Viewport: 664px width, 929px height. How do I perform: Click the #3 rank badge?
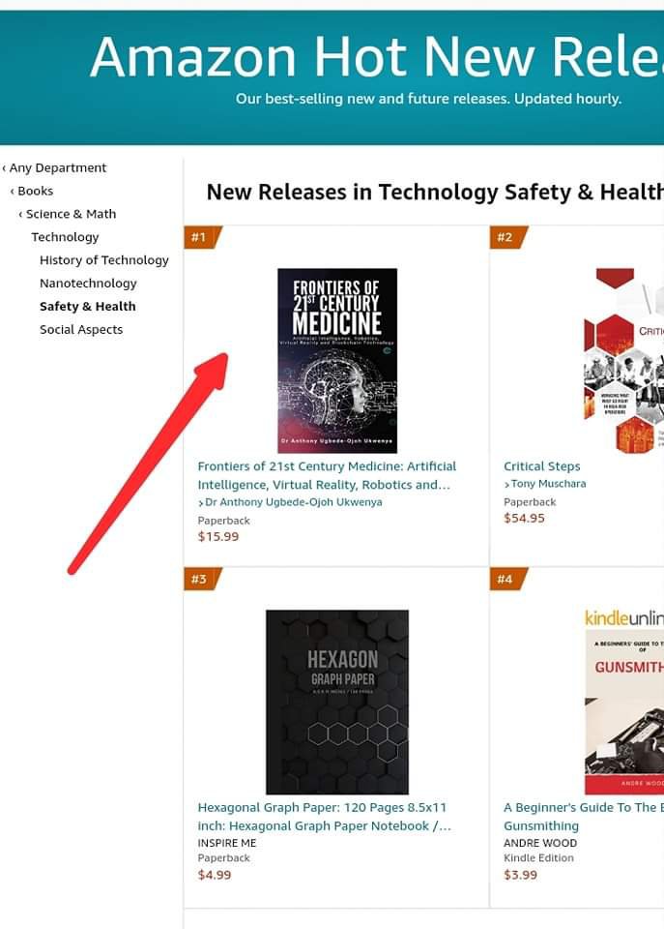coord(202,579)
